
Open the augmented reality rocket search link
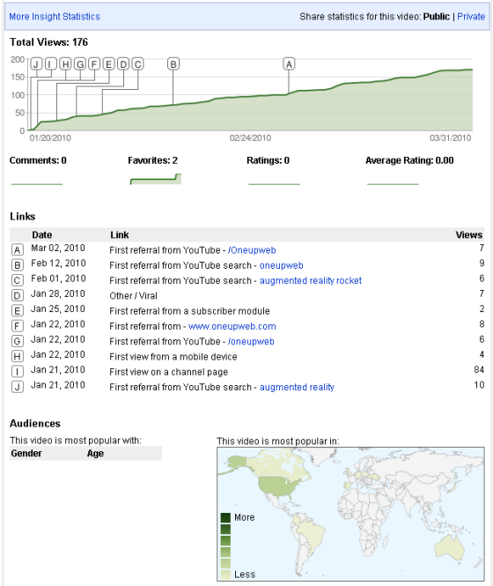(311, 280)
